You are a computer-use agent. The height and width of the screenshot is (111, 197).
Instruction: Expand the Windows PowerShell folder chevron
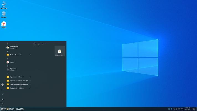click(x=30, y=55)
